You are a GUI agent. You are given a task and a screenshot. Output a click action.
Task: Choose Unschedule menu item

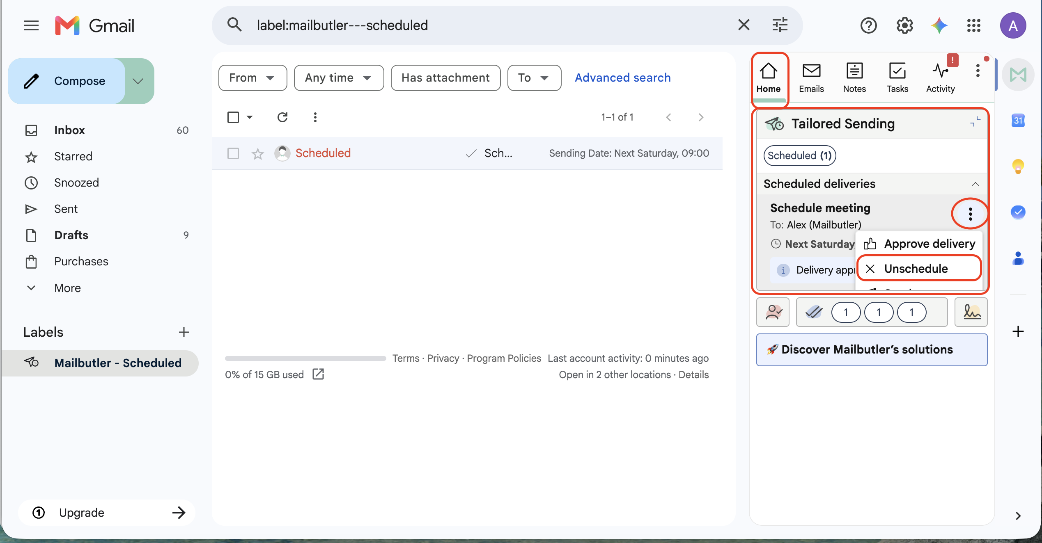(x=919, y=269)
